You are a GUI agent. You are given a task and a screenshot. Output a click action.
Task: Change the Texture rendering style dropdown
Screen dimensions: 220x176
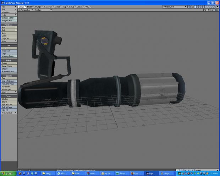[x=43, y=10]
